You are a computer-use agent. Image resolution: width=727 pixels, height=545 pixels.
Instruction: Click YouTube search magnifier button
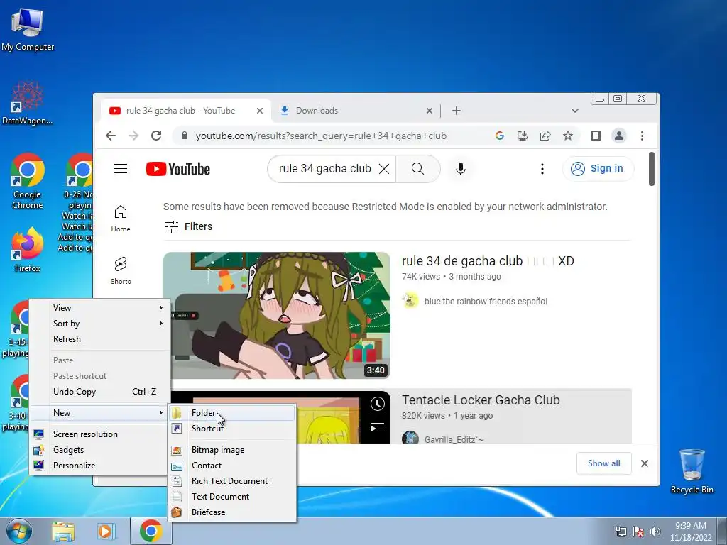point(417,169)
